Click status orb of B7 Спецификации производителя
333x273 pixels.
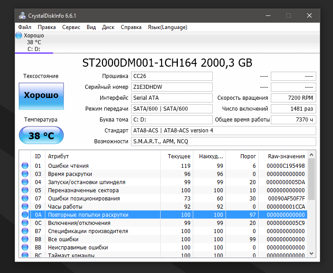click(x=25, y=231)
